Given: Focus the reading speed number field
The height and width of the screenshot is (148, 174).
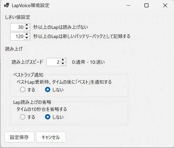Looking at the screenshot, I should pyautogui.click(x=53, y=62).
